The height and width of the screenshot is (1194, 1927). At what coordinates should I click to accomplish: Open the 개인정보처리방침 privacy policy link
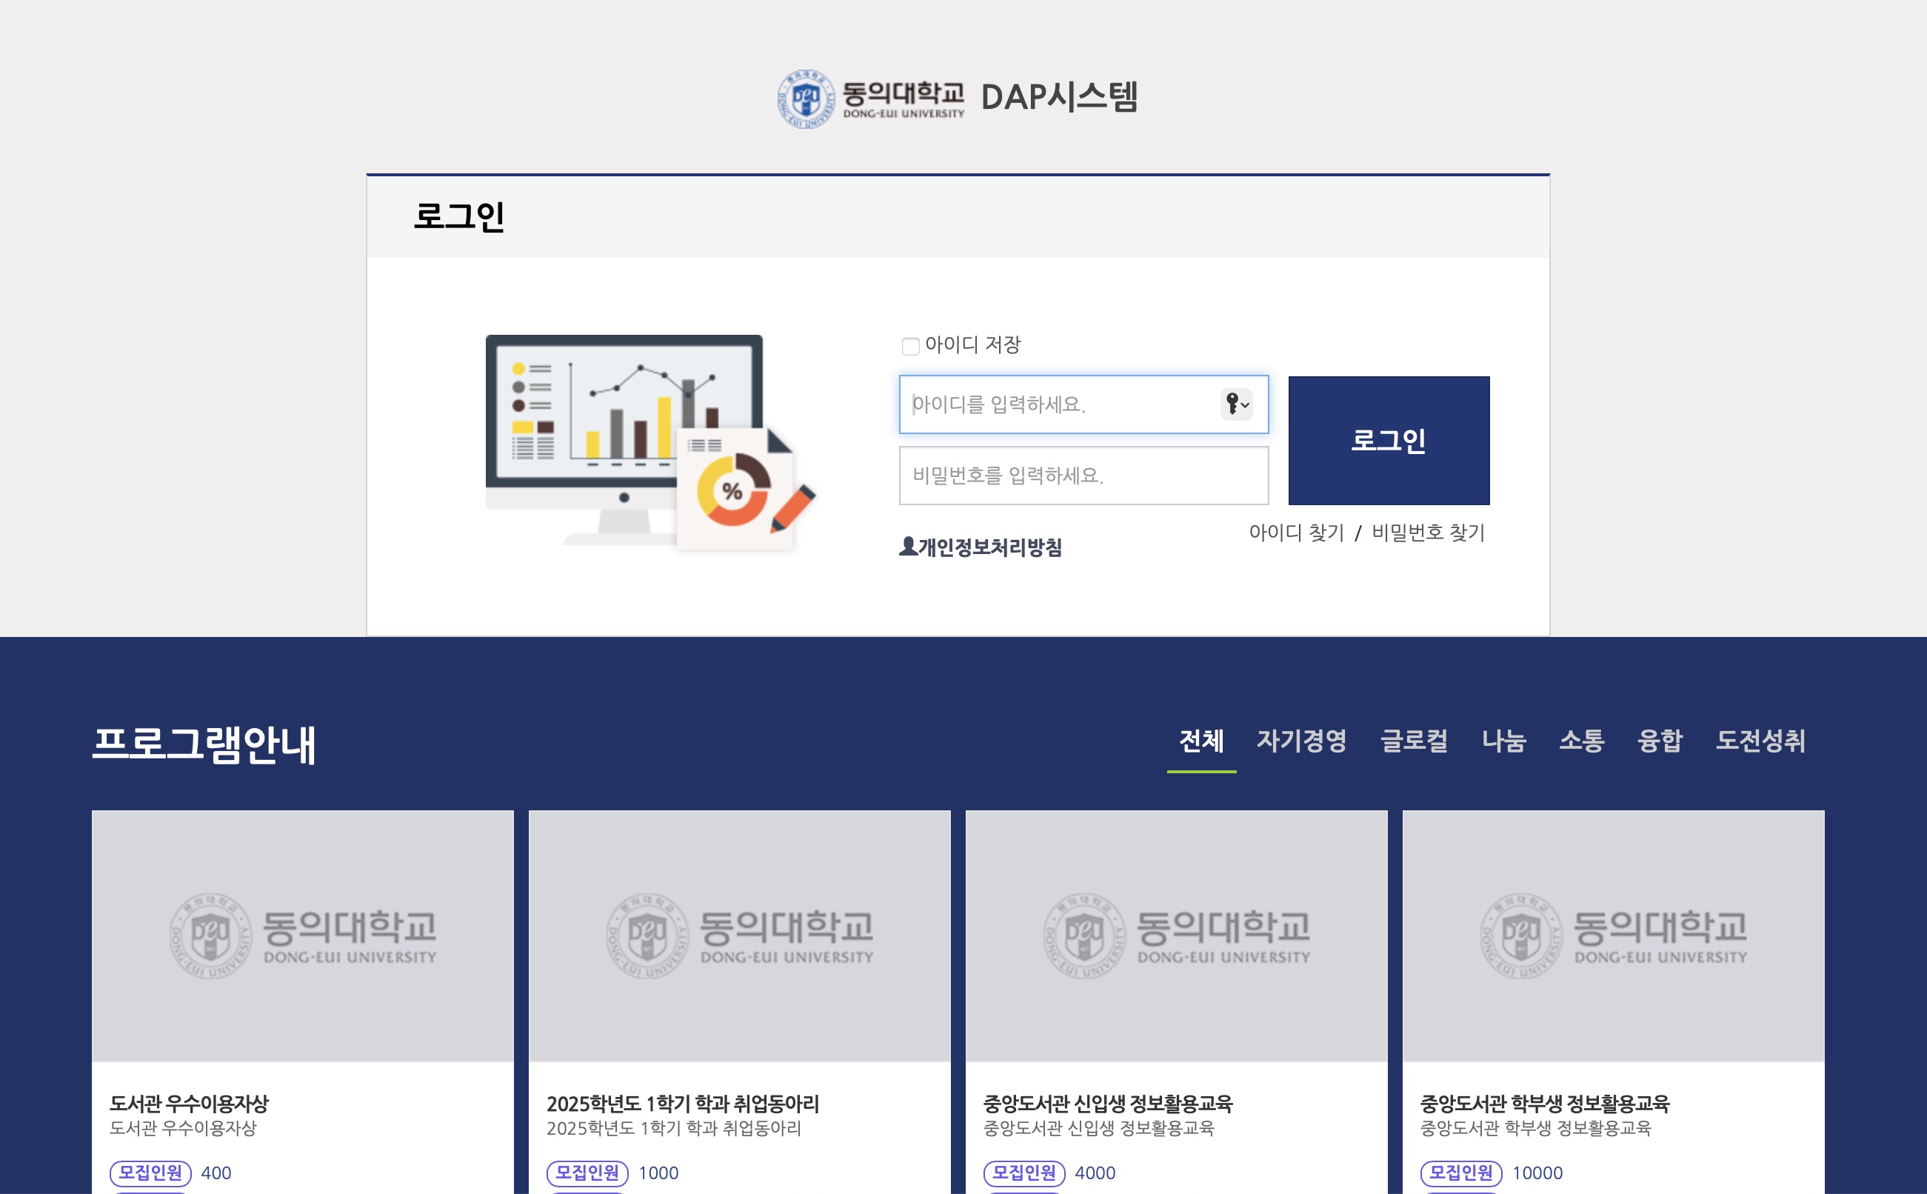(990, 547)
